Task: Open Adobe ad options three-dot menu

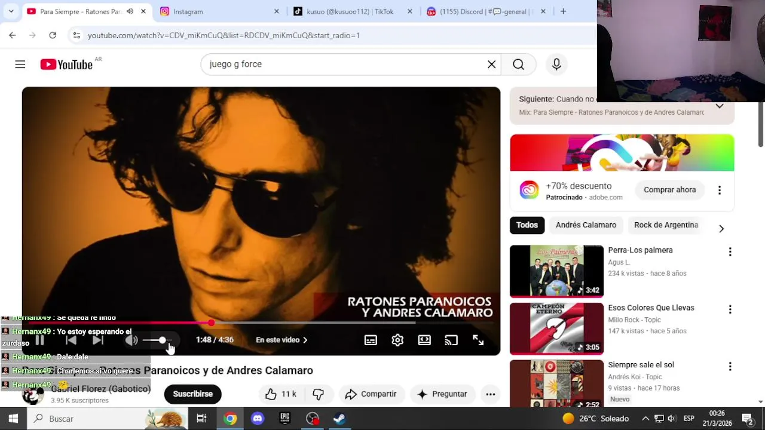Action: click(720, 190)
